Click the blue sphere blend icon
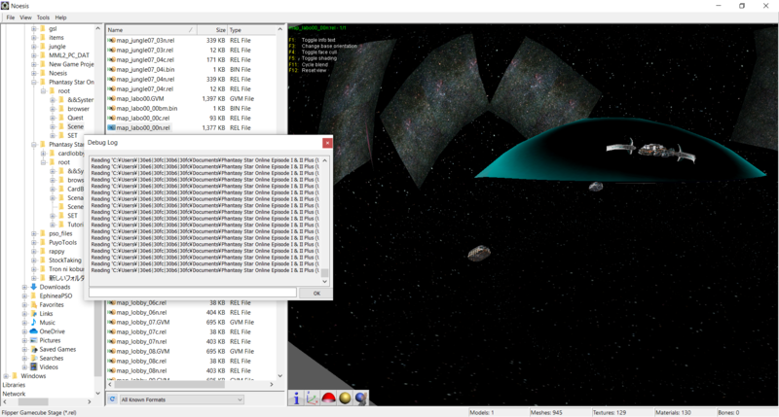 tap(361, 399)
